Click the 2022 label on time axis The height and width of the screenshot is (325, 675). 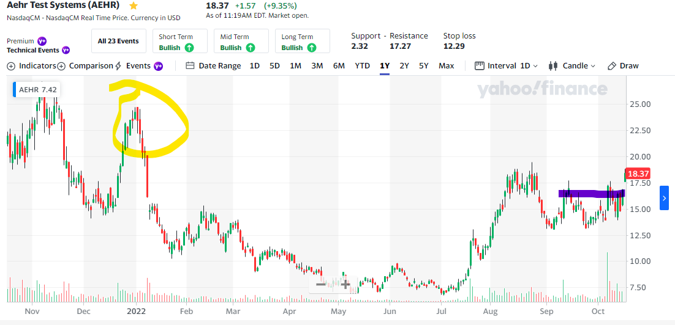(137, 310)
